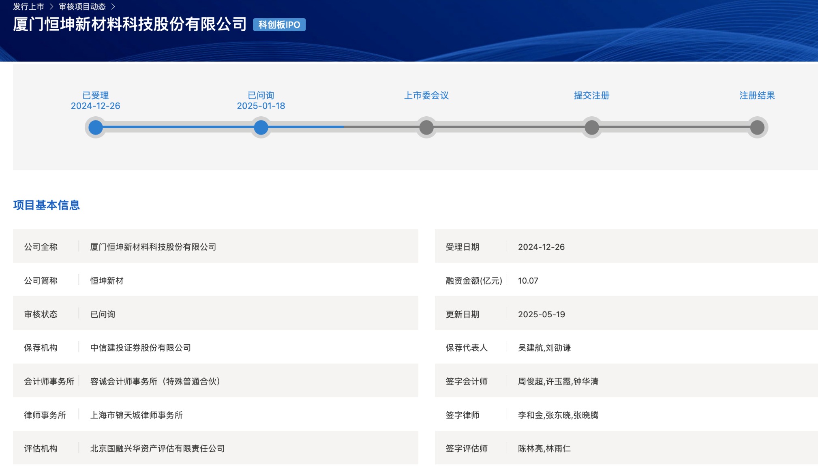Image resolution: width=818 pixels, height=466 pixels.
Task: Select the 上市委会议 stage label
Action: pos(426,95)
